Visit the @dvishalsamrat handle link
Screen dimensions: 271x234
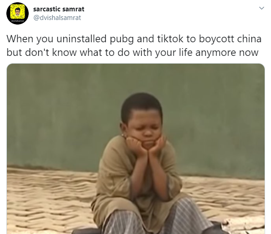57,18
